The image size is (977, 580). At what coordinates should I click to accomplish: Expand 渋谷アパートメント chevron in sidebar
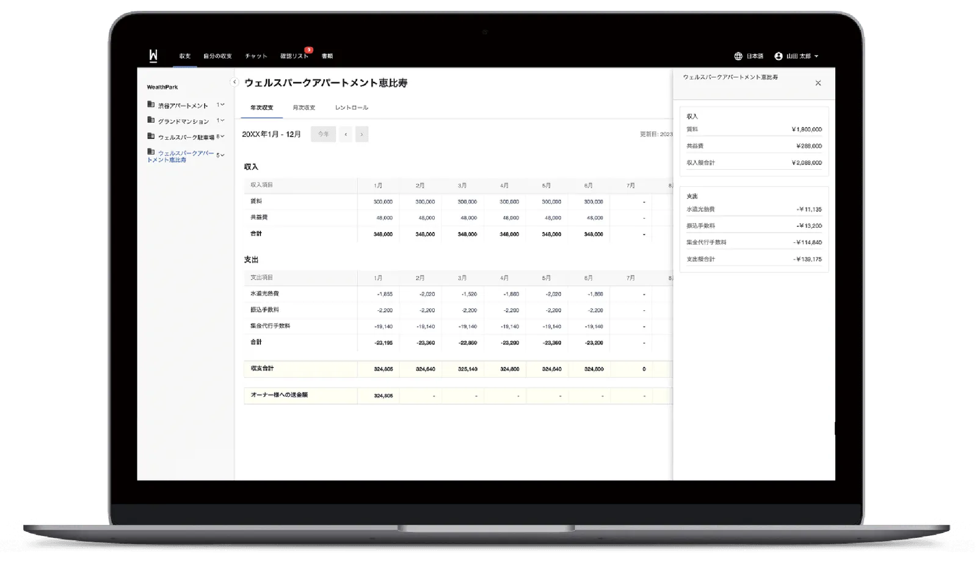pos(222,104)
